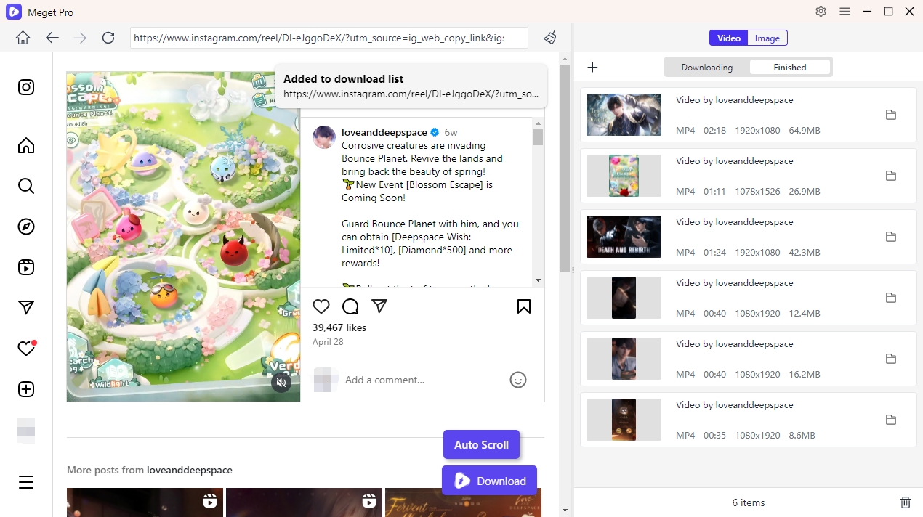Viewport: 923px width, 517px height.
Task: Open loveanddeepspace link under More posts
Action: (x=190, y=470)
